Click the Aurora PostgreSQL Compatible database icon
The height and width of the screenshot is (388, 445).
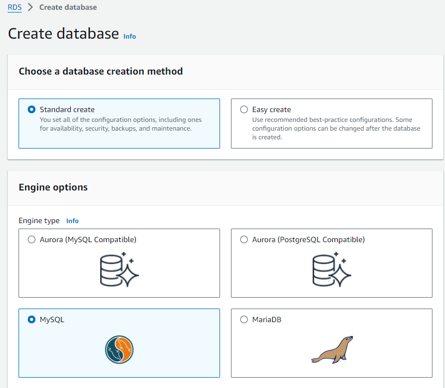(332, 269)
